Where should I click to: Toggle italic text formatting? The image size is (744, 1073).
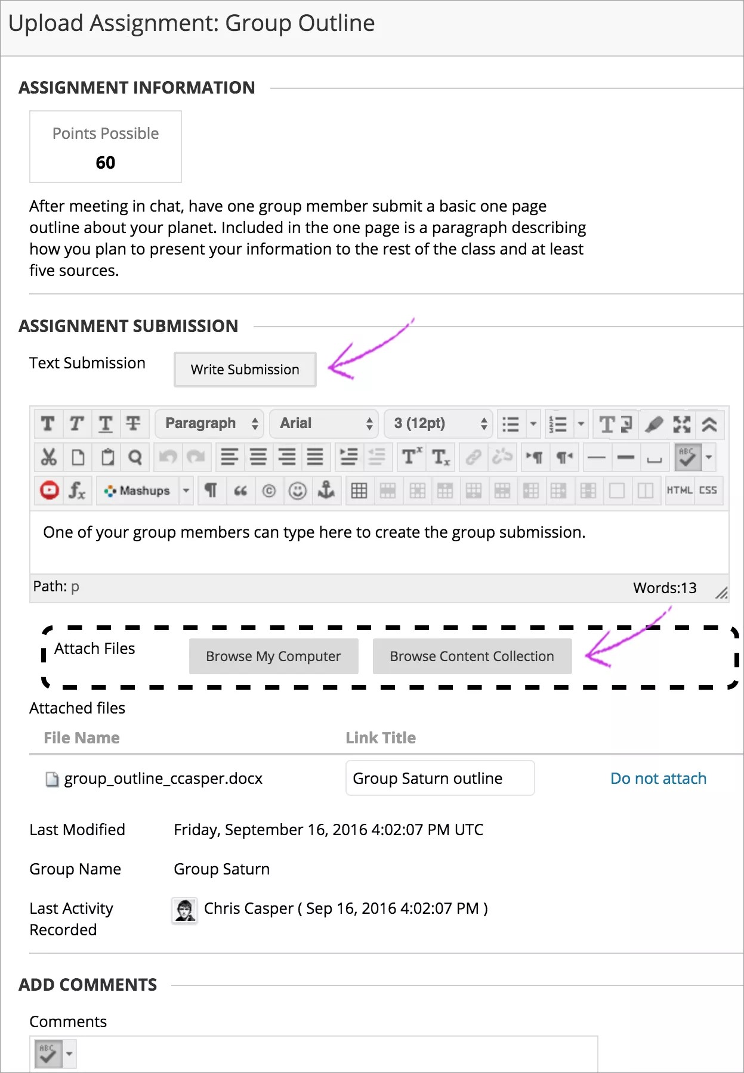pos(77,424)
